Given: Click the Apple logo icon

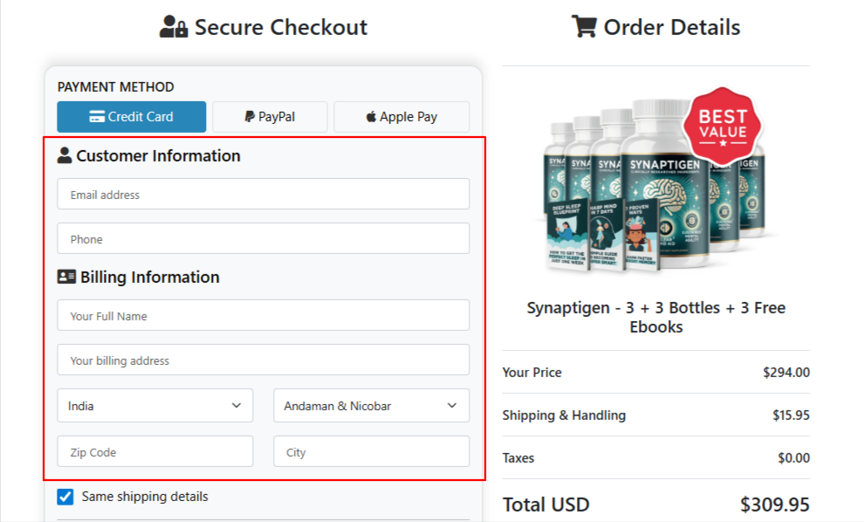Looking at the screenshot, I should point(371,117).
